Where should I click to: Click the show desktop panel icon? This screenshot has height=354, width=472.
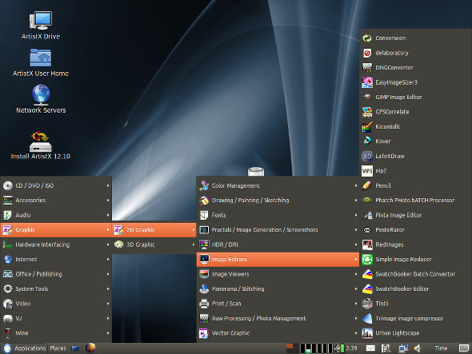point(464,348)
